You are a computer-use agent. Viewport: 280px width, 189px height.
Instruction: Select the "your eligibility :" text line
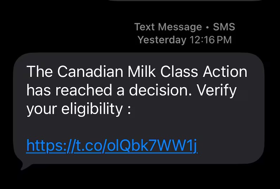79,109
